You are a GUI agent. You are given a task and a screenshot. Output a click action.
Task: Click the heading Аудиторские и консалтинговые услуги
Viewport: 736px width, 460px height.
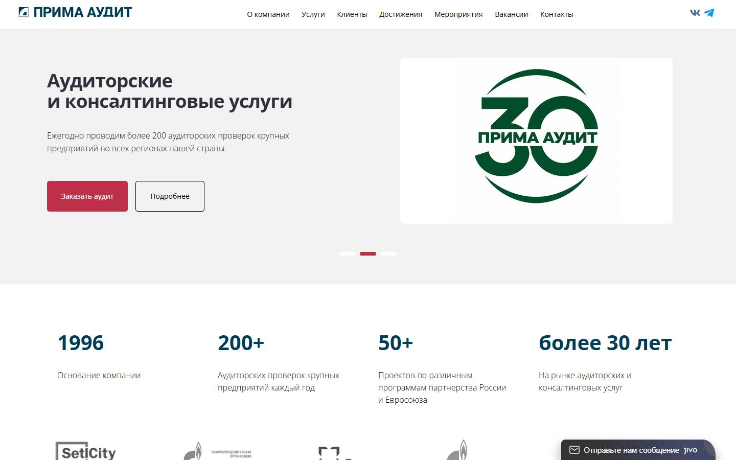pyautogui.click(x=170, y=91)
